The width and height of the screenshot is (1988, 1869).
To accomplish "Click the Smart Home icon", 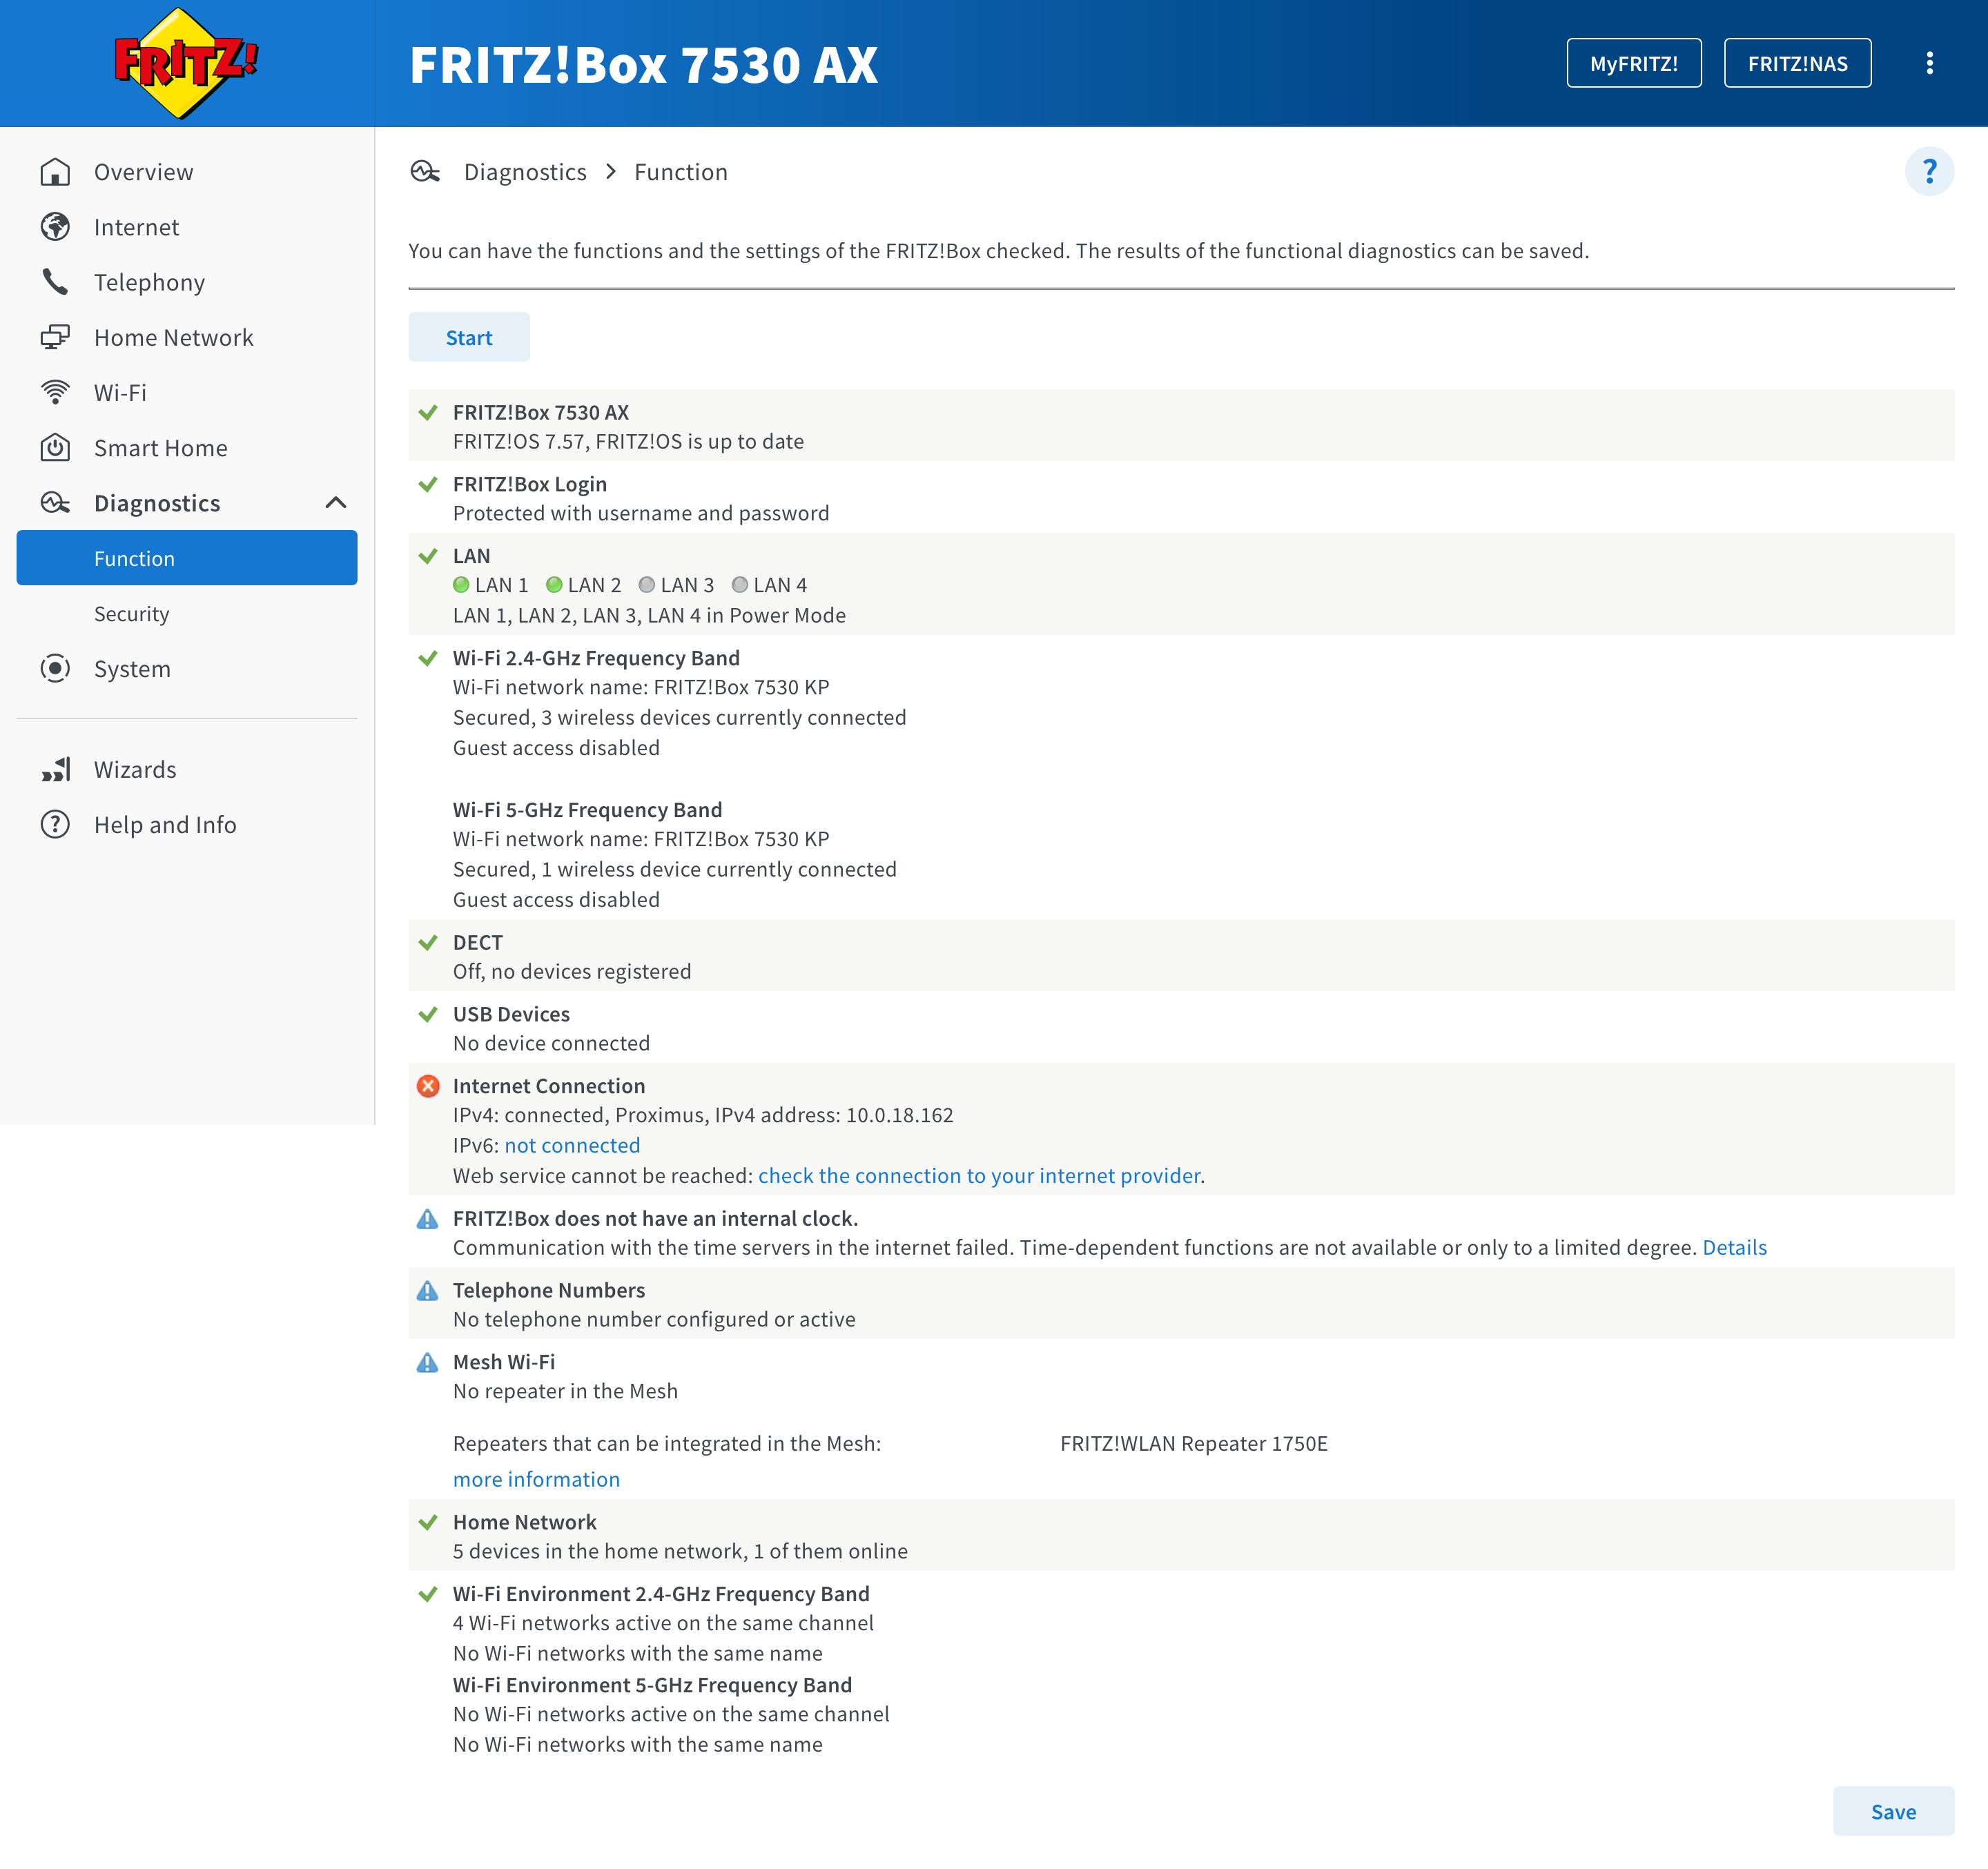I will point(55,448).
